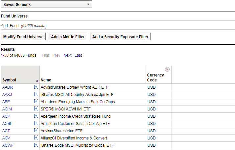This screenshot has width=235, height=150.
Task: Click the Name column header
Action: point(46,80)
